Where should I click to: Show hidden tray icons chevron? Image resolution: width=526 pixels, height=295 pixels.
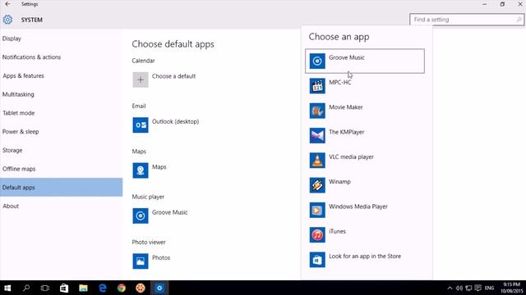(450, 288)
